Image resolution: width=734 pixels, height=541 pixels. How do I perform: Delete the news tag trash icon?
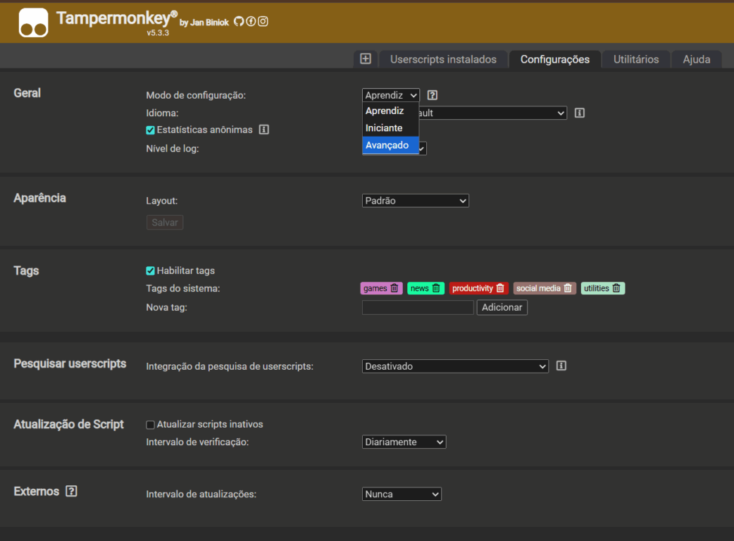[436, 288]
